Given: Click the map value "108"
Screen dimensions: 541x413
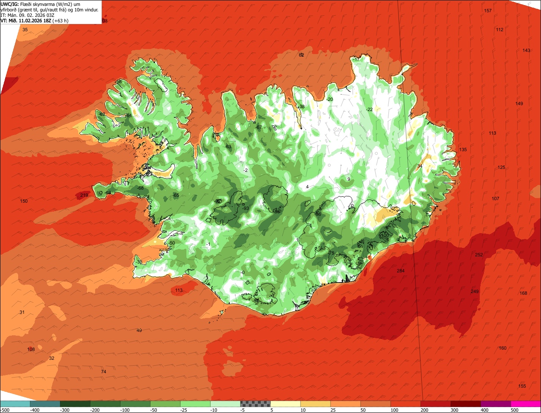Looking at the screenshot, I should 31,349.
